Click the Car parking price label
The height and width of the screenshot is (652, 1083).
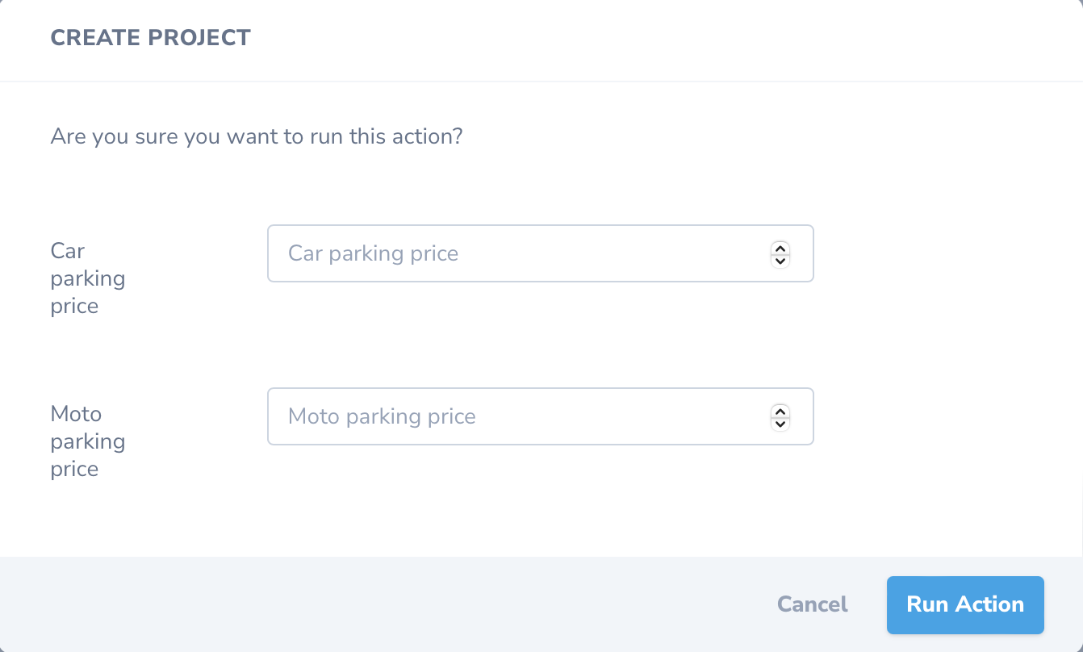(87, 278)
